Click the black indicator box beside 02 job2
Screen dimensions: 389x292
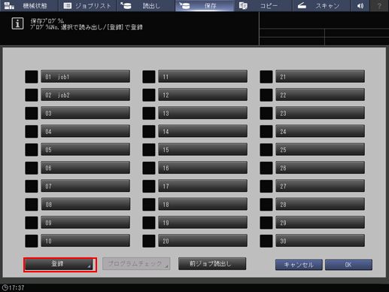click(32, 95)
